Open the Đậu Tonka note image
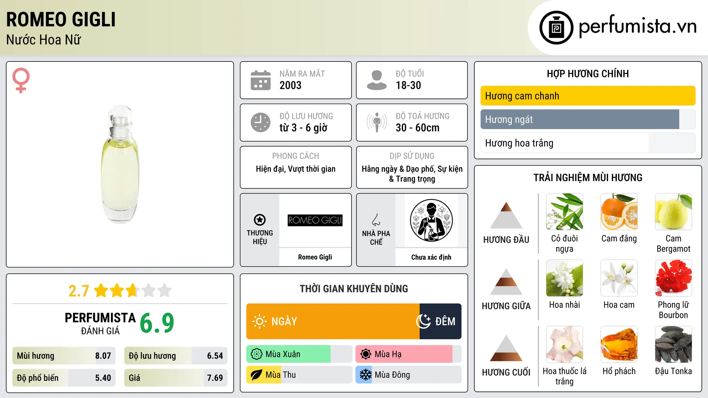 673,344
